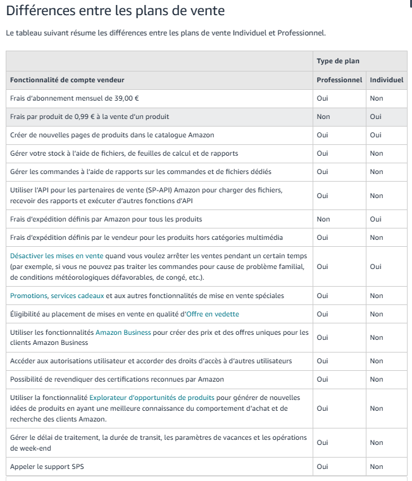Select Frais par produit de 0,99 € row

point(206,117)
